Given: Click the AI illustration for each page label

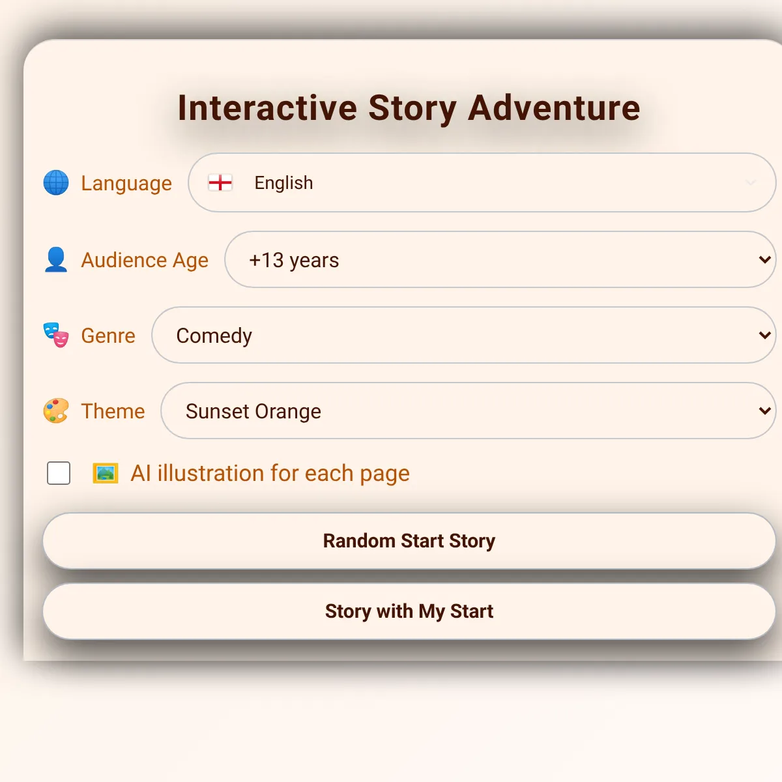Looking at the screenshot, I should (x=270, y=473).
